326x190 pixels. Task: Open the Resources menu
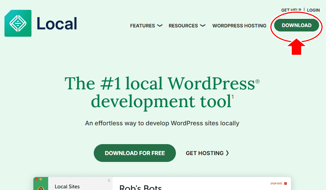pyautogui.click(x=183, y=26)
